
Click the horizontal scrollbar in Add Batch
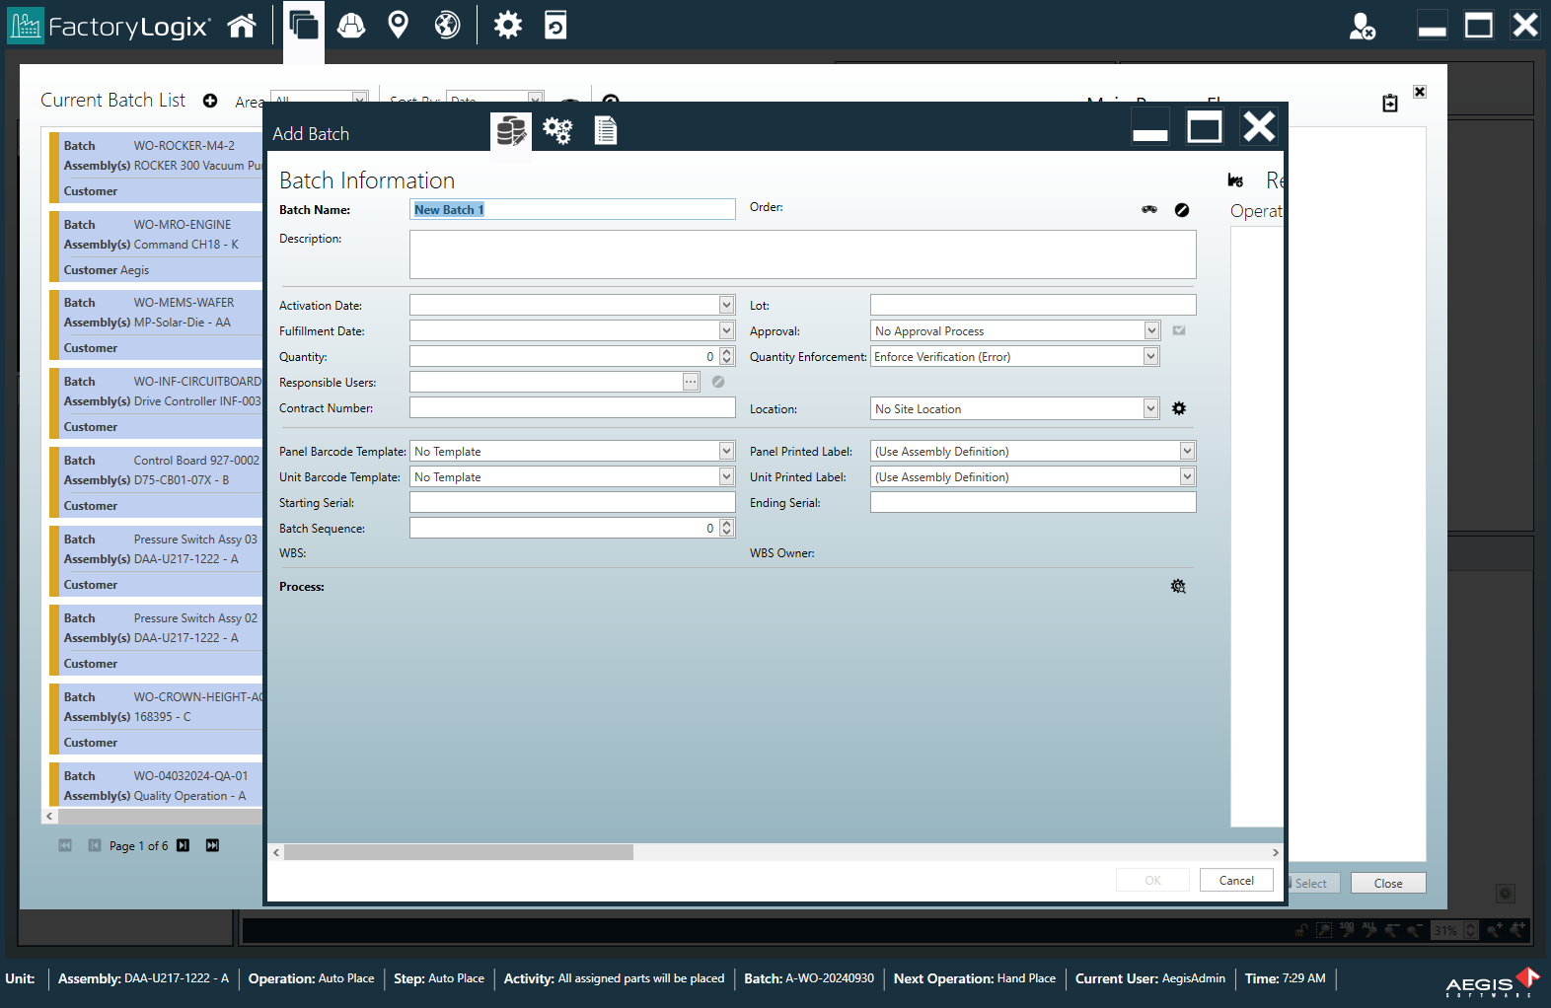click(459, 852)
